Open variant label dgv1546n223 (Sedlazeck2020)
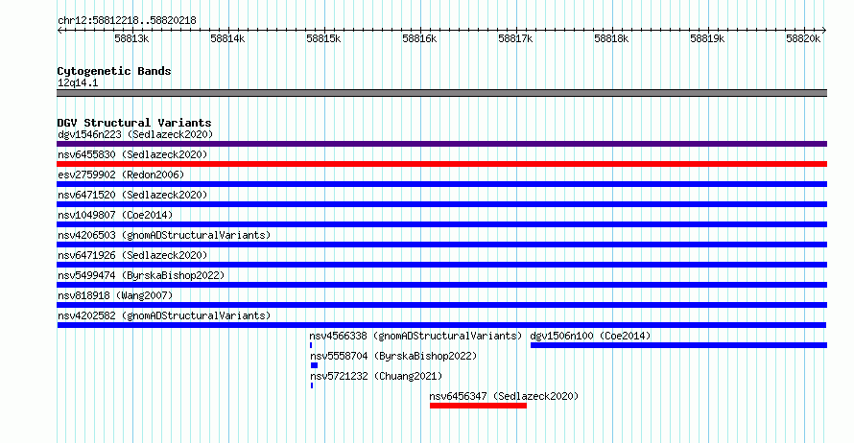The height and width of the screenshot is (443, 854). 135,134
